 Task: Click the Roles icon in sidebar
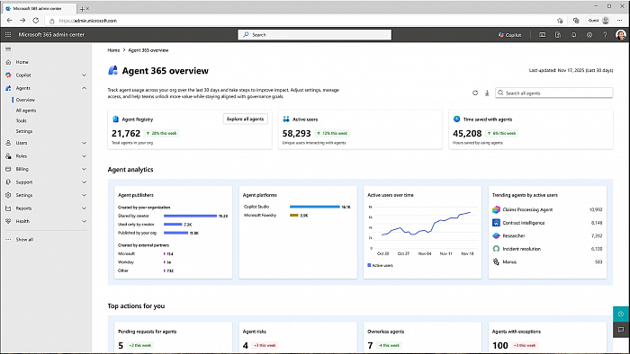pos(8,156)
